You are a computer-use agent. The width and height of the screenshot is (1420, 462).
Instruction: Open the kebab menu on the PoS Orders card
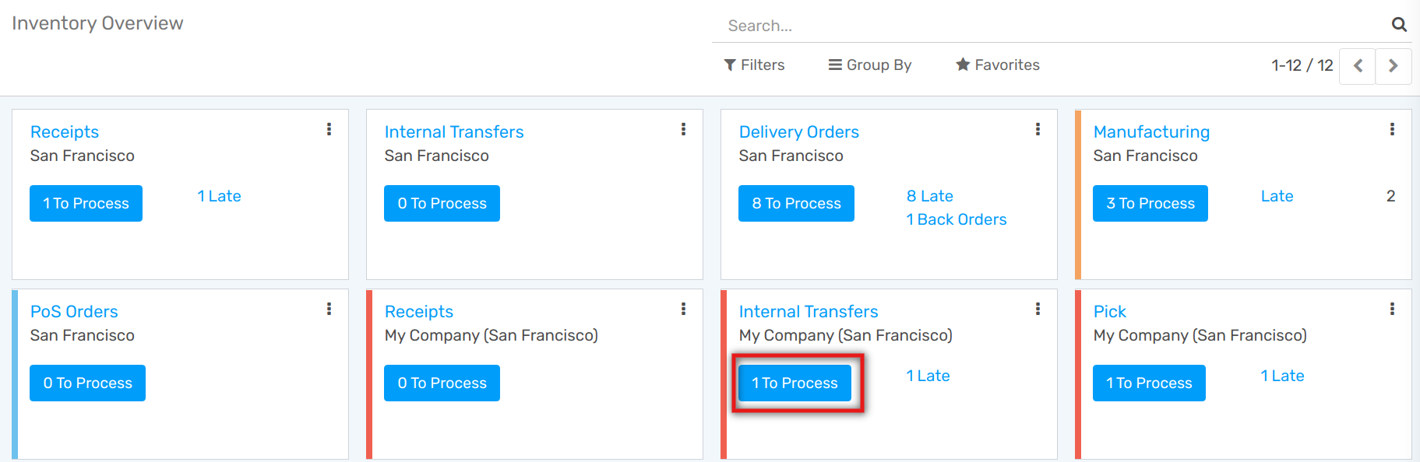(329, 309)
